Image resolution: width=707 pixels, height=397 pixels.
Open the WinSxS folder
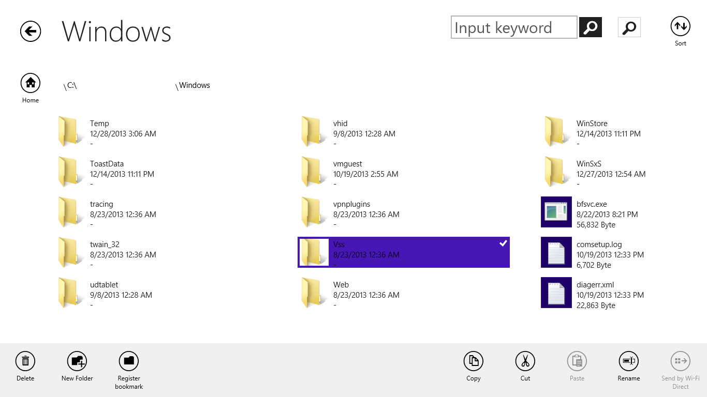coord(588,164)
